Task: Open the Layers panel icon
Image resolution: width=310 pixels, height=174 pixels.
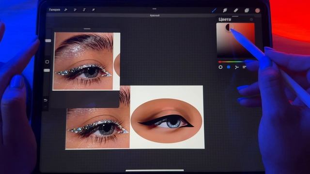Action: coord(247,10)
